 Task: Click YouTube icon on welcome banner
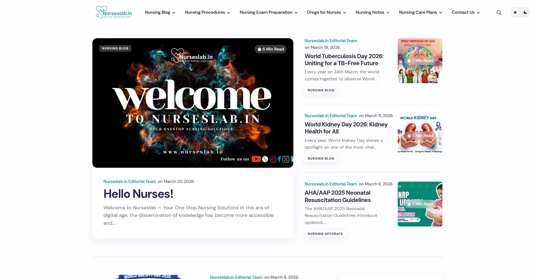click(256, 159)
